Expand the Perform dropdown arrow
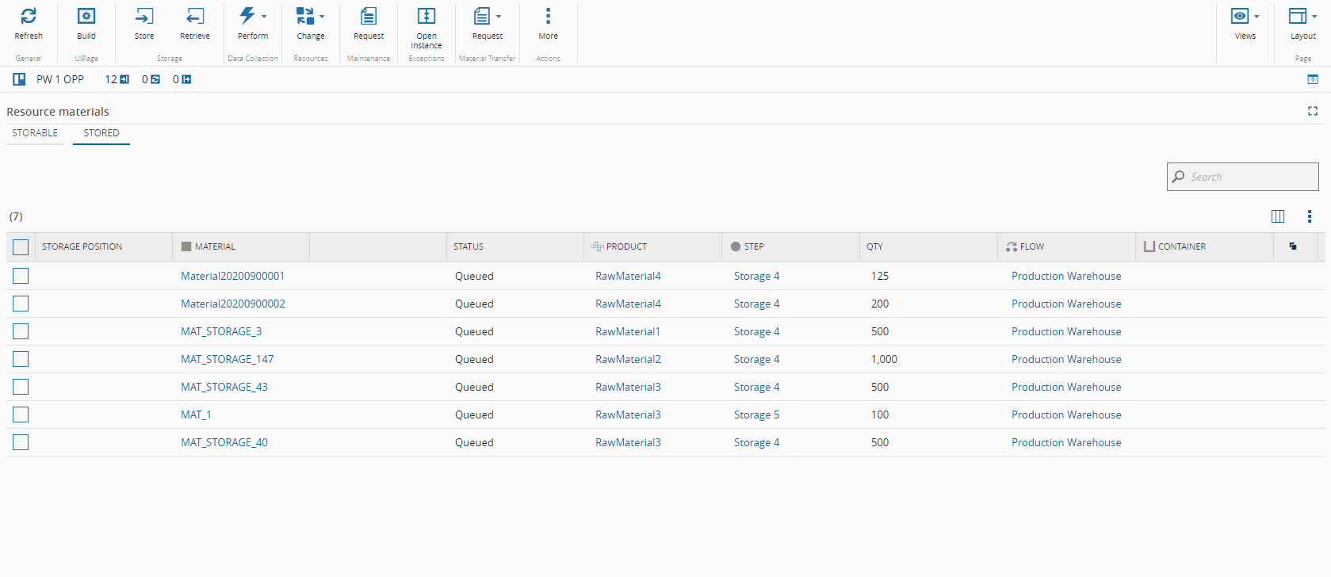The width and height of the screenshot is (1331, 577). point(264,17)
